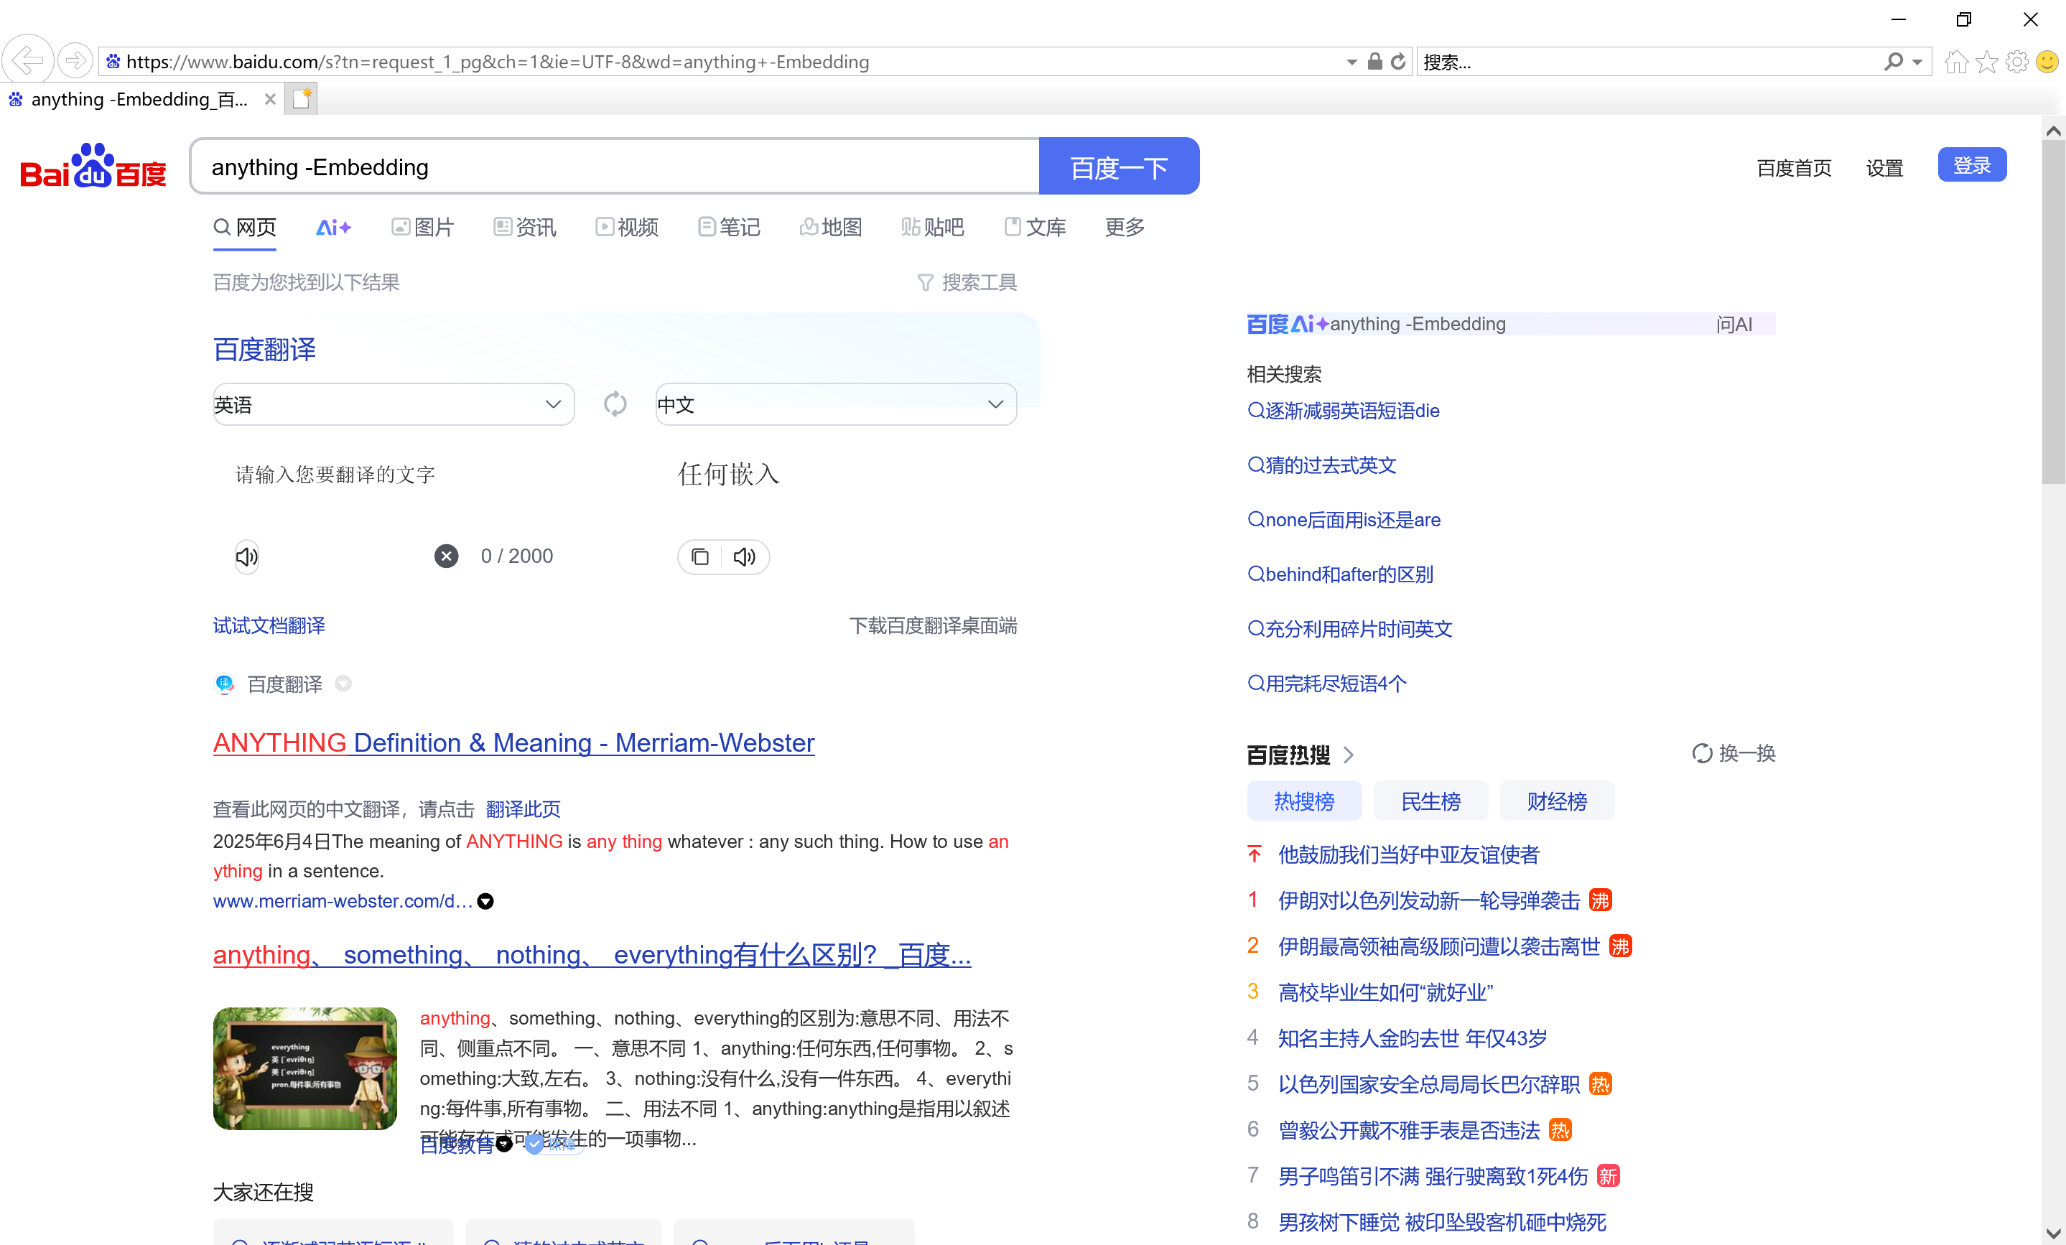Switch to the 资讯 tab

tap(525, 227)
